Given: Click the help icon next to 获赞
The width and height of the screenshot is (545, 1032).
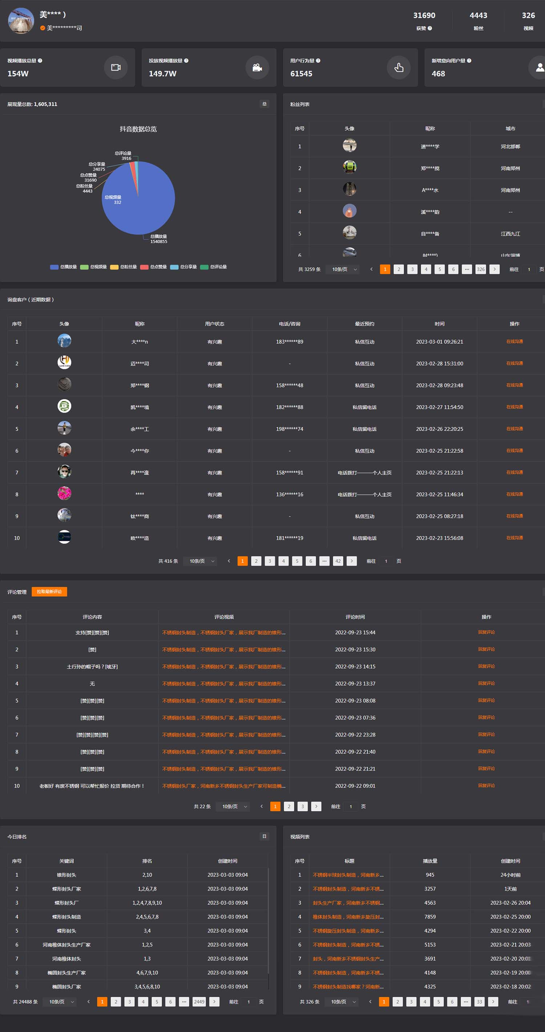Looking at the screenshot, I should [x=430, y=28].
